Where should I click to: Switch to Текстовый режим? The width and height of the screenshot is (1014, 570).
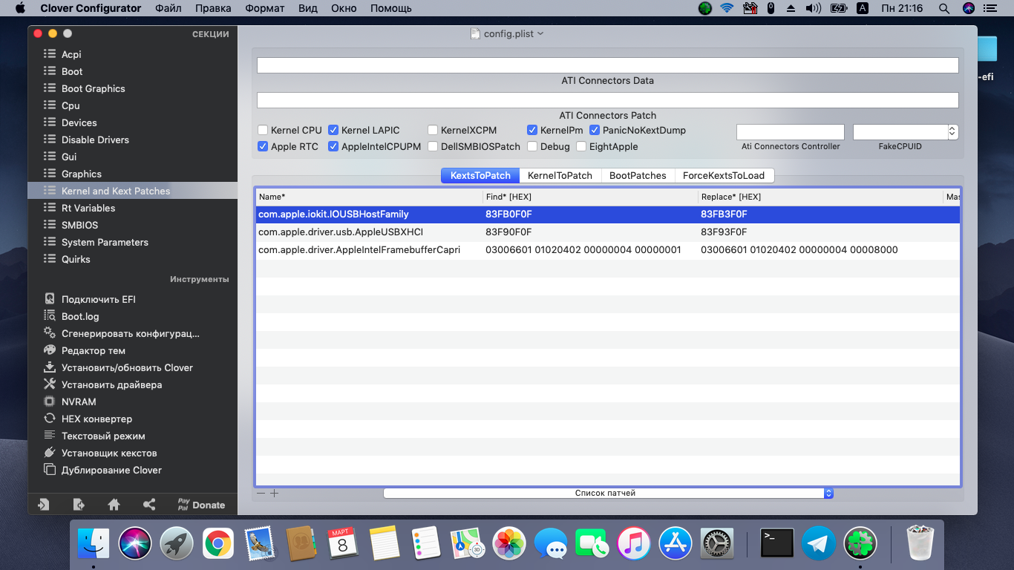(x=103, y=436)
